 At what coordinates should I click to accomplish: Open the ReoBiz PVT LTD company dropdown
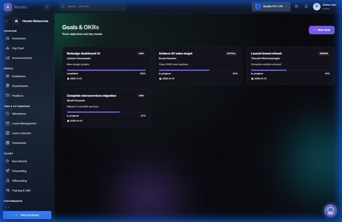271,6
